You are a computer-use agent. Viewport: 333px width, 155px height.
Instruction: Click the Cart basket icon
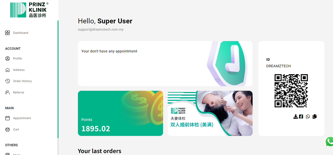7,130
